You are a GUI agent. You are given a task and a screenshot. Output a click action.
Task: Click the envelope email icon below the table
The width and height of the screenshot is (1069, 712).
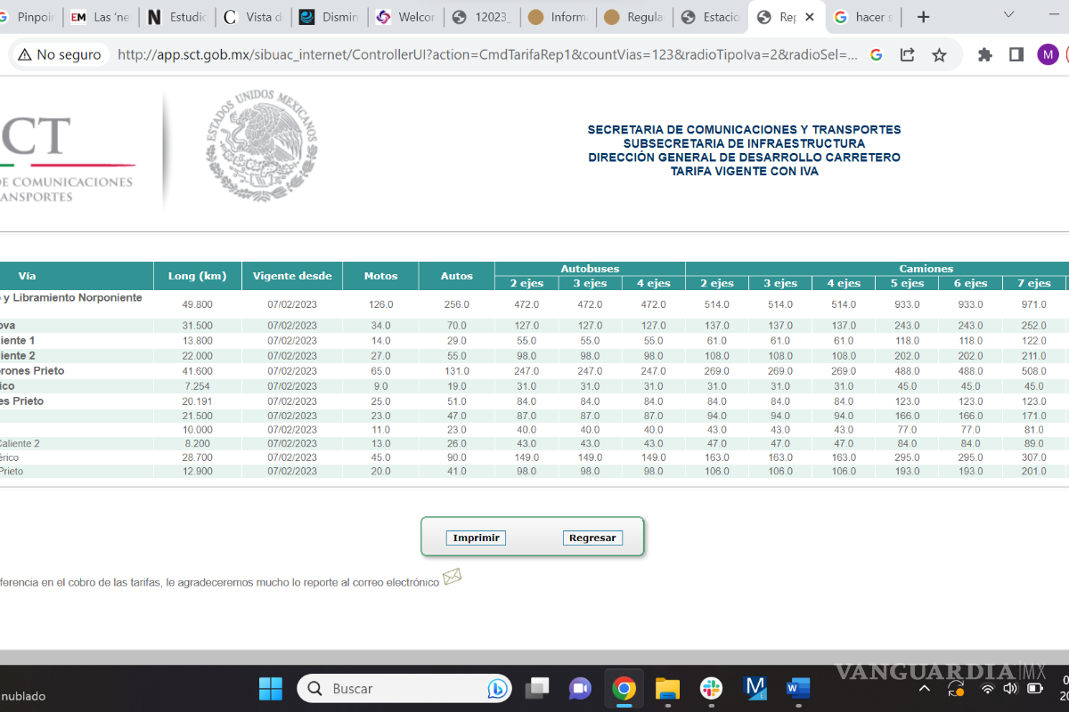point(452,578)
